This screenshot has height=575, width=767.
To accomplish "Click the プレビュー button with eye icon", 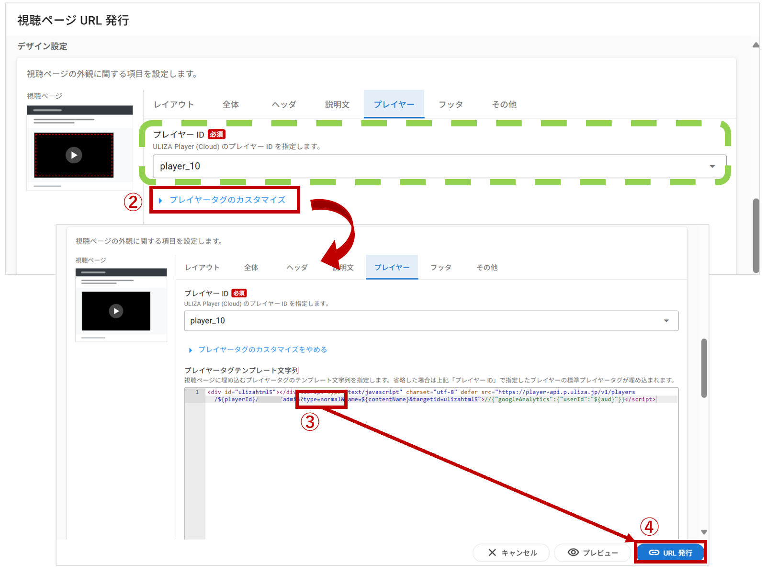I will point(593,553).
